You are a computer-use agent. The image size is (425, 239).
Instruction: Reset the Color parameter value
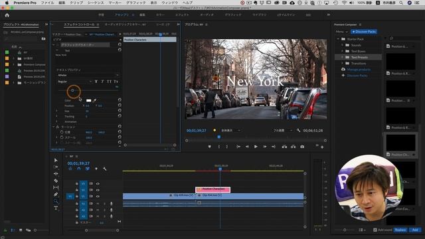click(x=120, y=100)
